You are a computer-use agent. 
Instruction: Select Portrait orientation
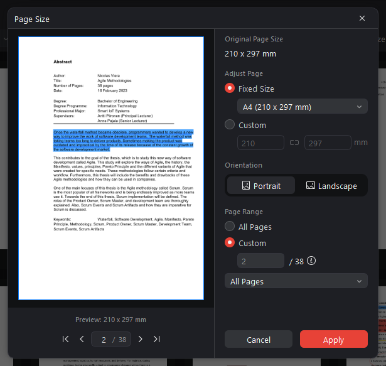(261, 186)
